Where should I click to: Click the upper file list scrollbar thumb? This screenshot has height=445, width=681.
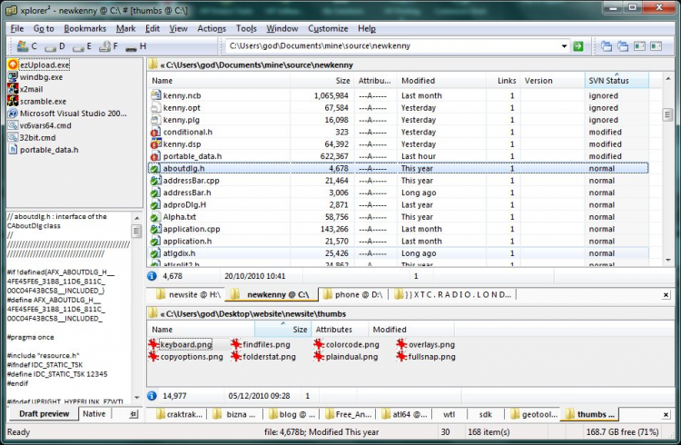click(667, 114)
